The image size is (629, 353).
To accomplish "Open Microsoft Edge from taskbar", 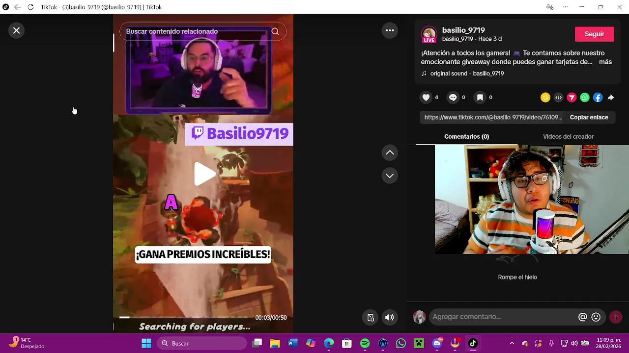I will click(x=329, y=343).
